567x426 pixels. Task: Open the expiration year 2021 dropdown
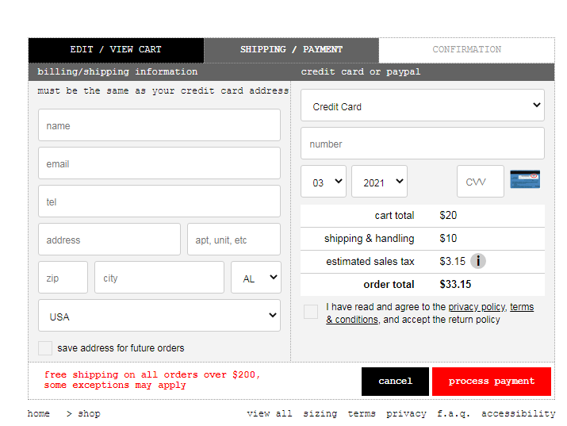(x=379, y=182)
